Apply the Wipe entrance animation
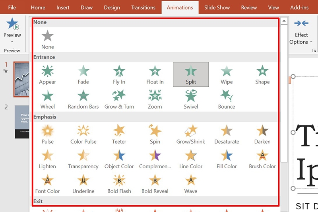Image resolution: width=318 pixels, height=212 pixels. [x=227, y=74]
